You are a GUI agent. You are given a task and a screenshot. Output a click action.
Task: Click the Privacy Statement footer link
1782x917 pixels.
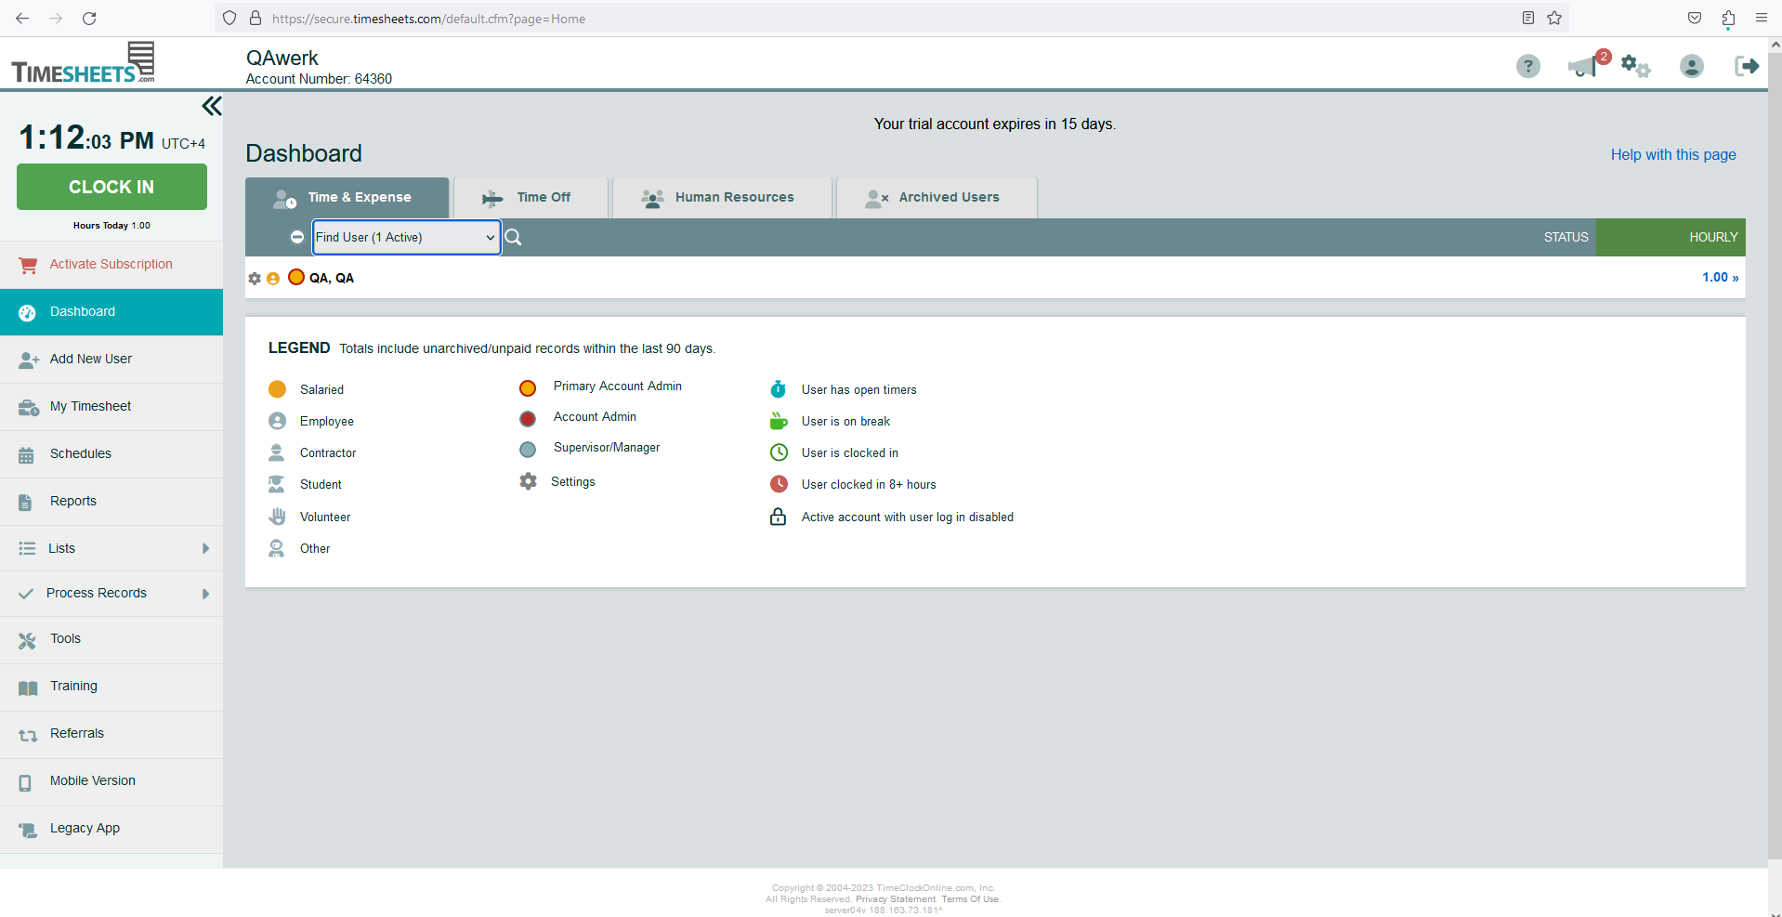[896, 899]
